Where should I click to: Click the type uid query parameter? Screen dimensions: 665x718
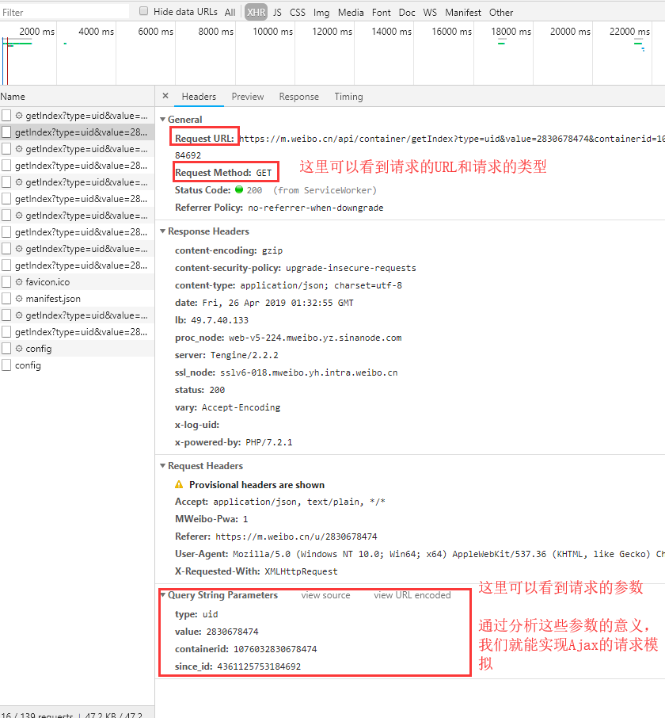coord(196,614)
